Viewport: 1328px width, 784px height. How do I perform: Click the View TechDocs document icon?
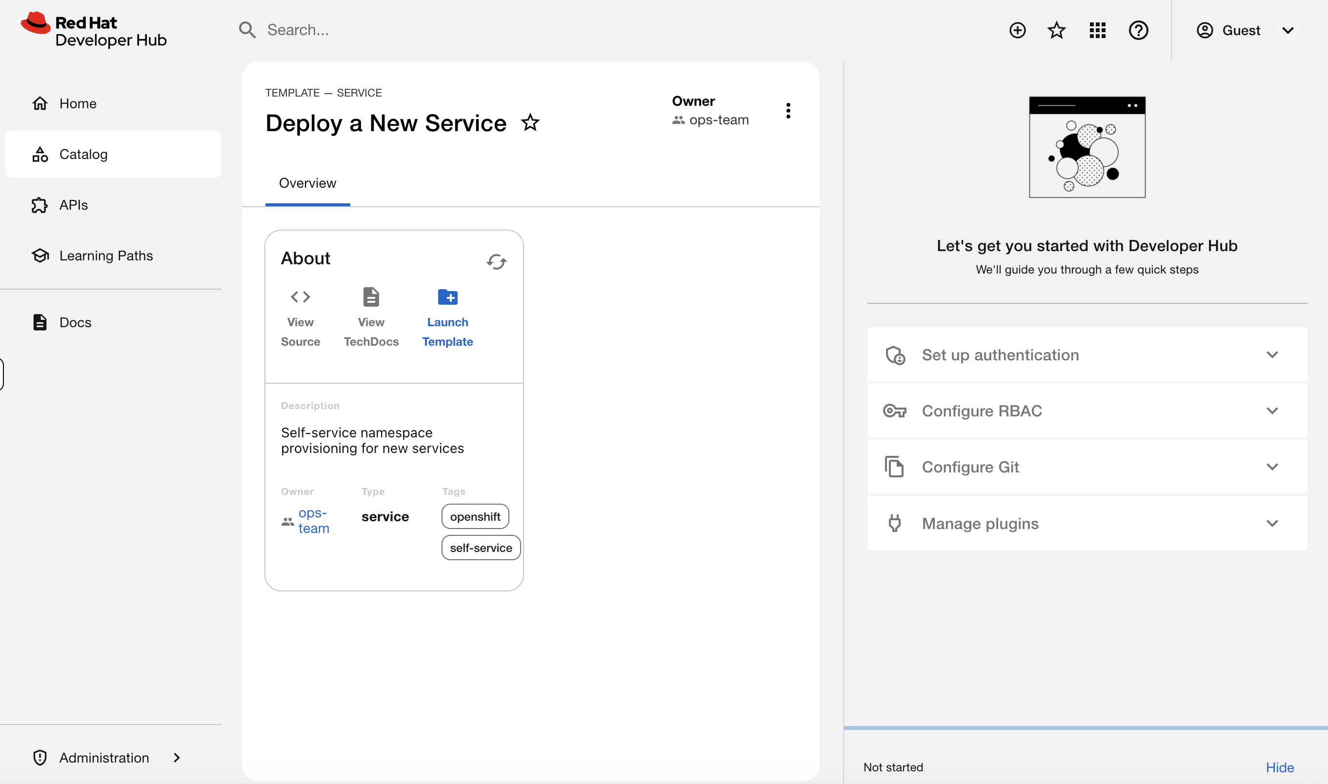(371, 297)
